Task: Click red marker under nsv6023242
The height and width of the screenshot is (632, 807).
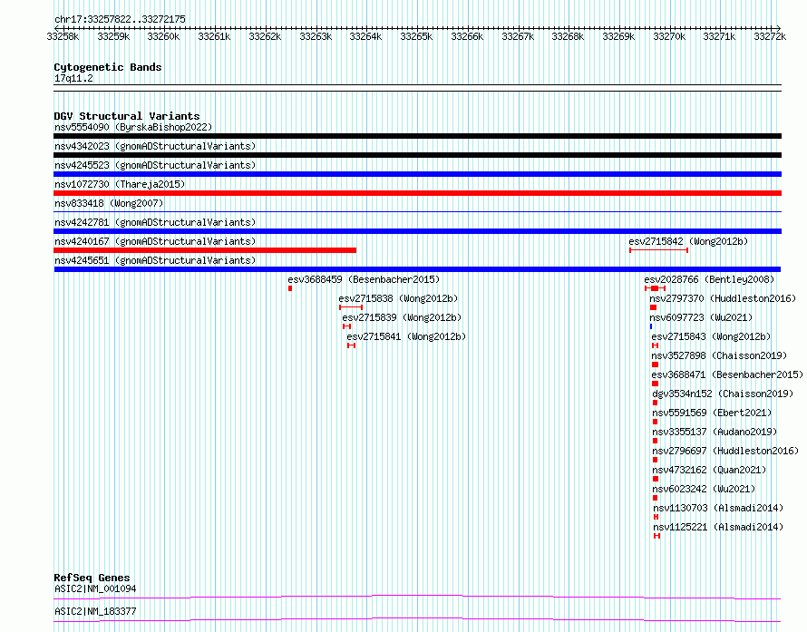Action: (656, 498)
